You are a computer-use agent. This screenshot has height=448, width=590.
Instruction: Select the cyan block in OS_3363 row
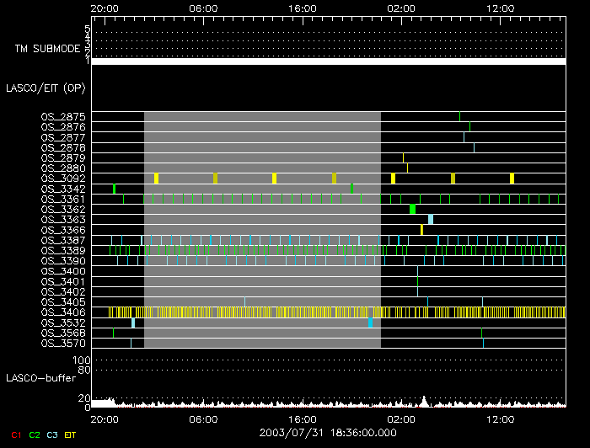point(431,219)
